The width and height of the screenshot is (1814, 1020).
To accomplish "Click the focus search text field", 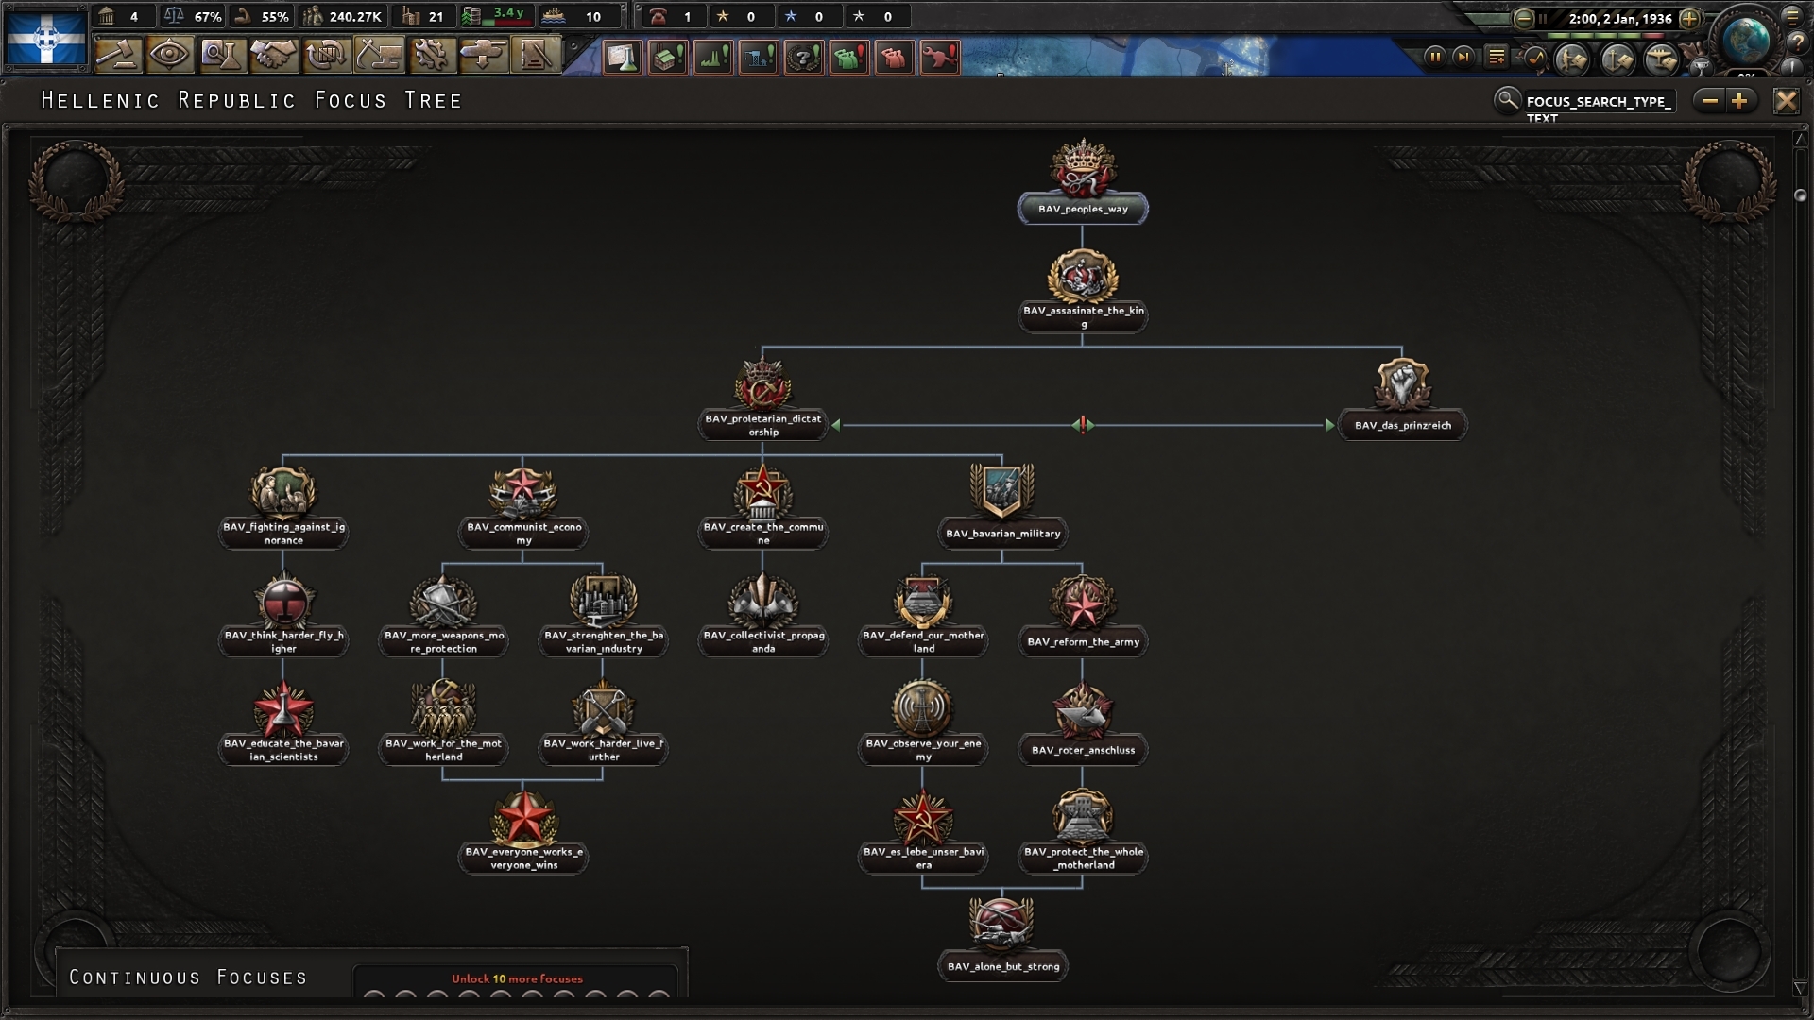I will [1599, 102].
